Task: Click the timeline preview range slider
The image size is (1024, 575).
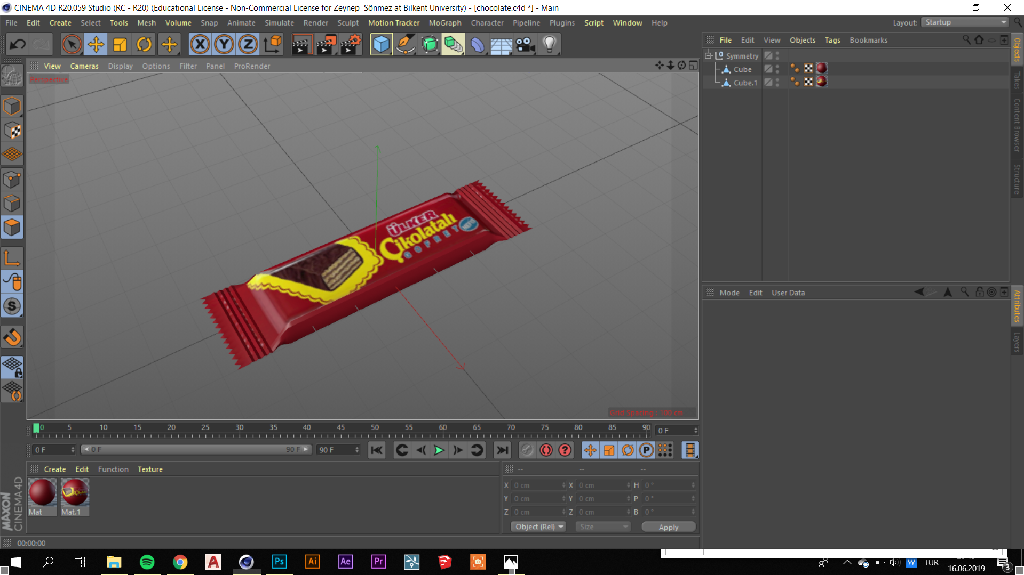Action: (x=196, y=450)
